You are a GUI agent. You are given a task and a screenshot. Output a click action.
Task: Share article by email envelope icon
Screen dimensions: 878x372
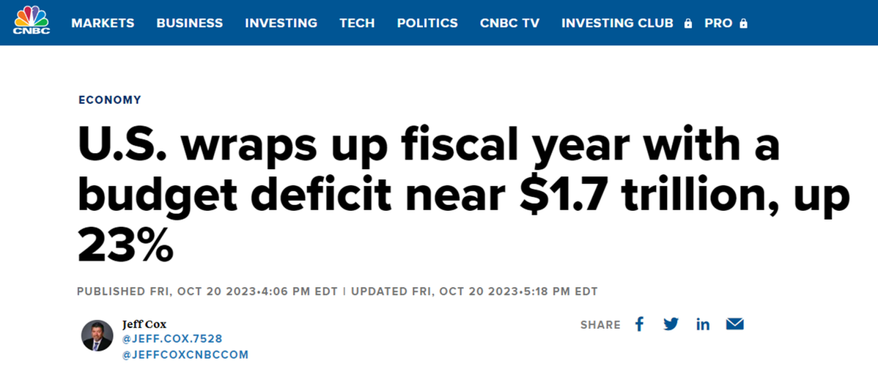click(x=734, y=324)
